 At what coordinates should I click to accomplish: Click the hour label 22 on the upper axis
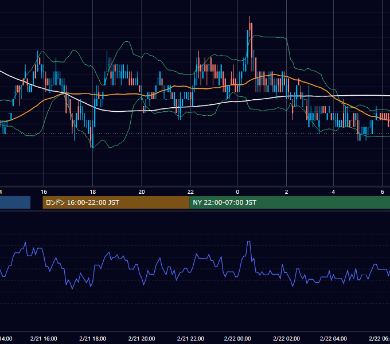[190, 192]
